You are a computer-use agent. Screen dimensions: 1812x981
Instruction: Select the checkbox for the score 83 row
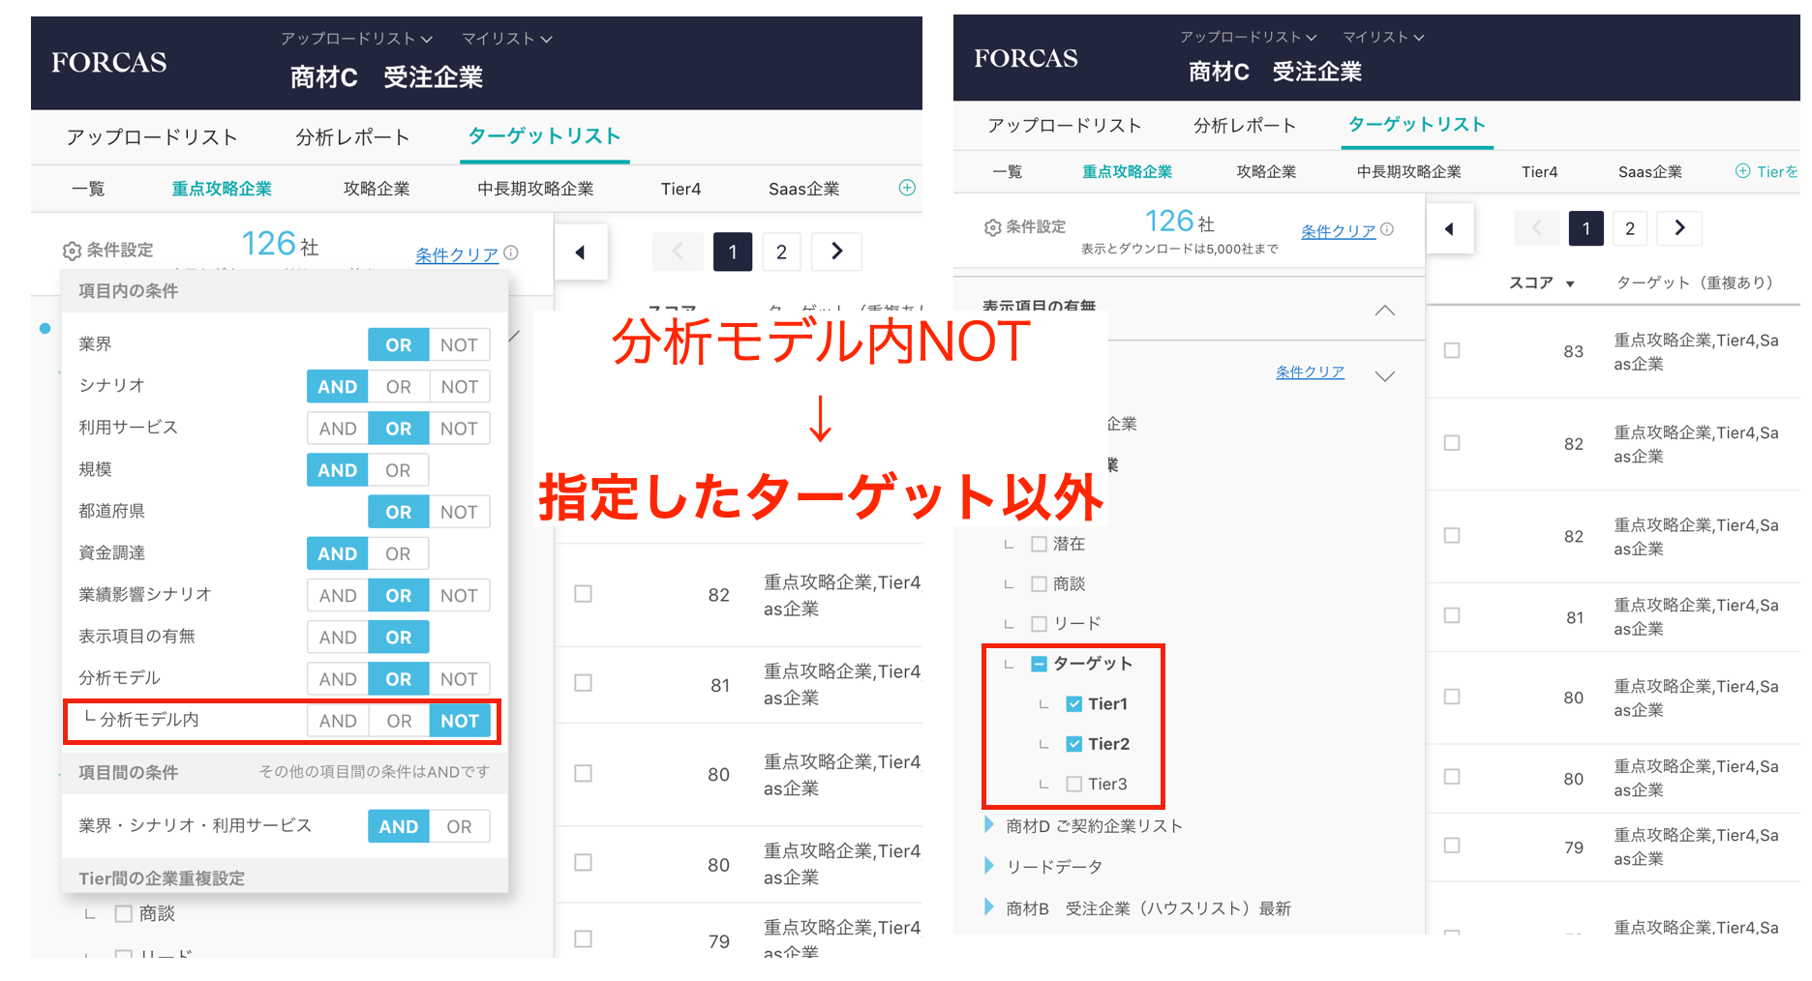click(x=1452, y=350)
